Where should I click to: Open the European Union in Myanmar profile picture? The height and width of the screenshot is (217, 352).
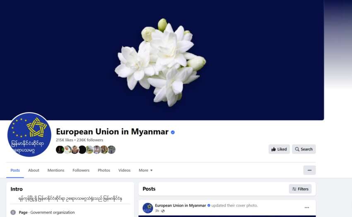(x=29, y=135)
